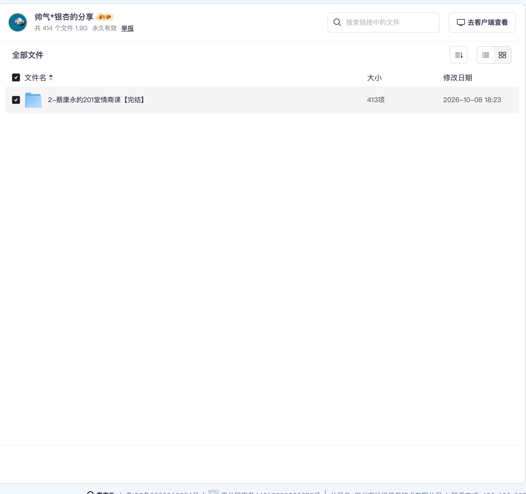The height and width of the screenshot is (494, 526).
Task: Click the search magnifier icon
Action: point(337,22)
